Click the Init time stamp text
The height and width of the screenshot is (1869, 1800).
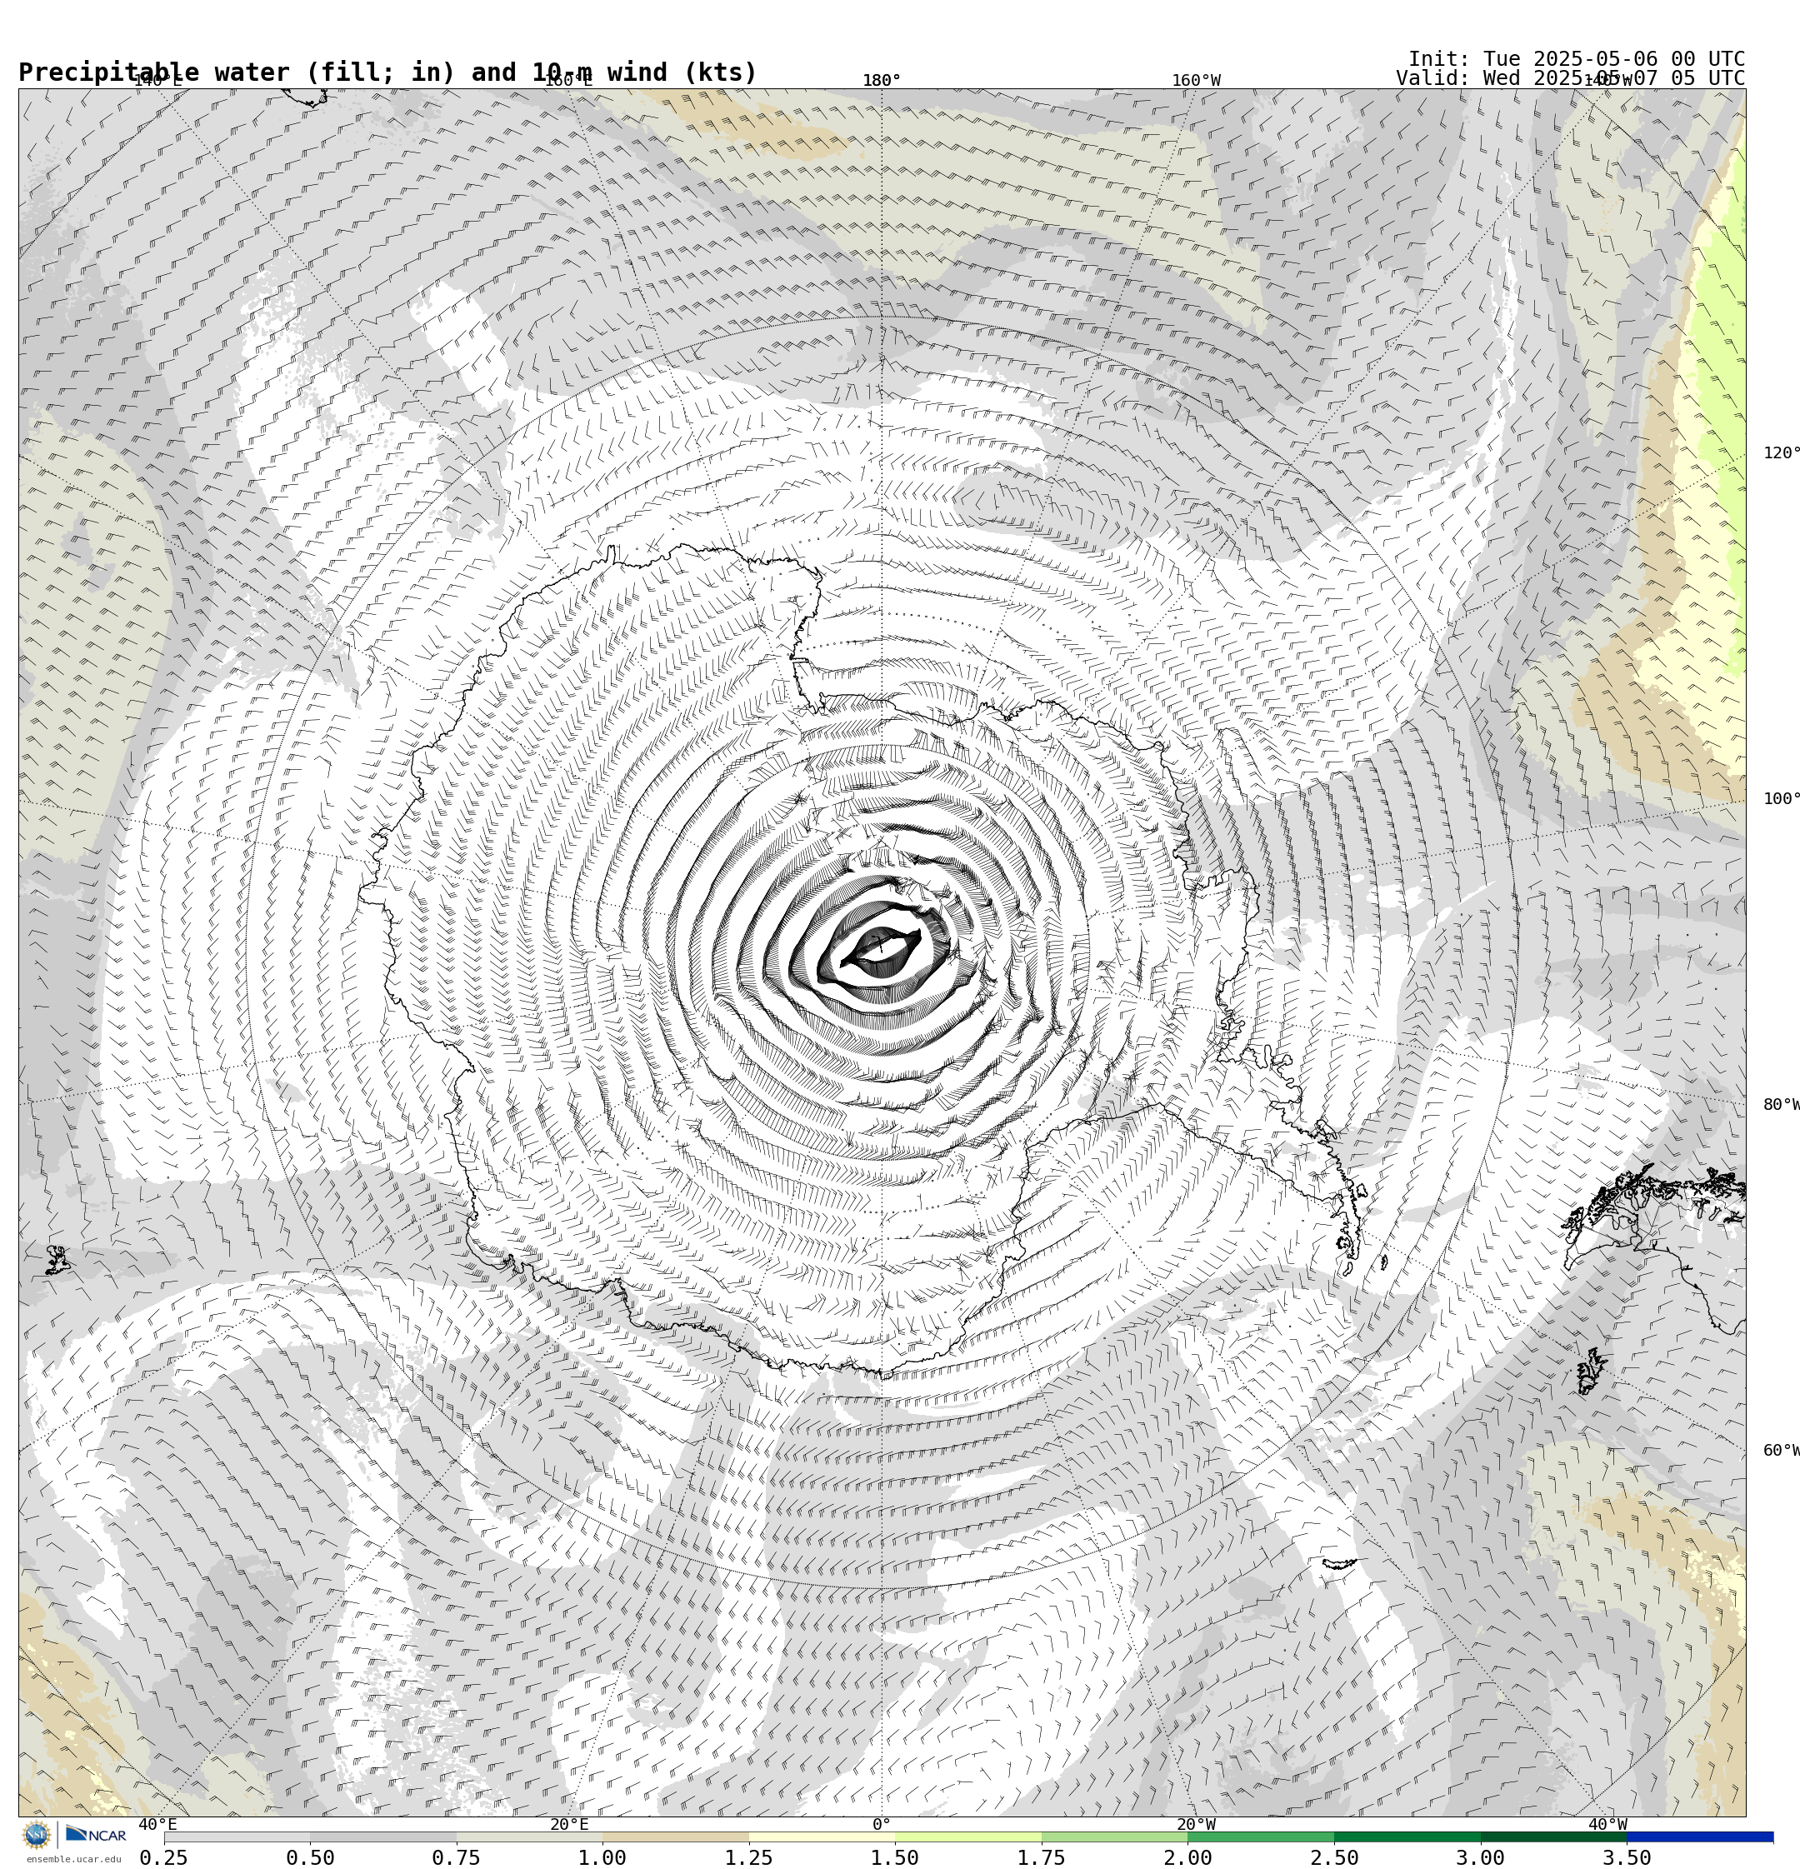(x=1576, y=59)
